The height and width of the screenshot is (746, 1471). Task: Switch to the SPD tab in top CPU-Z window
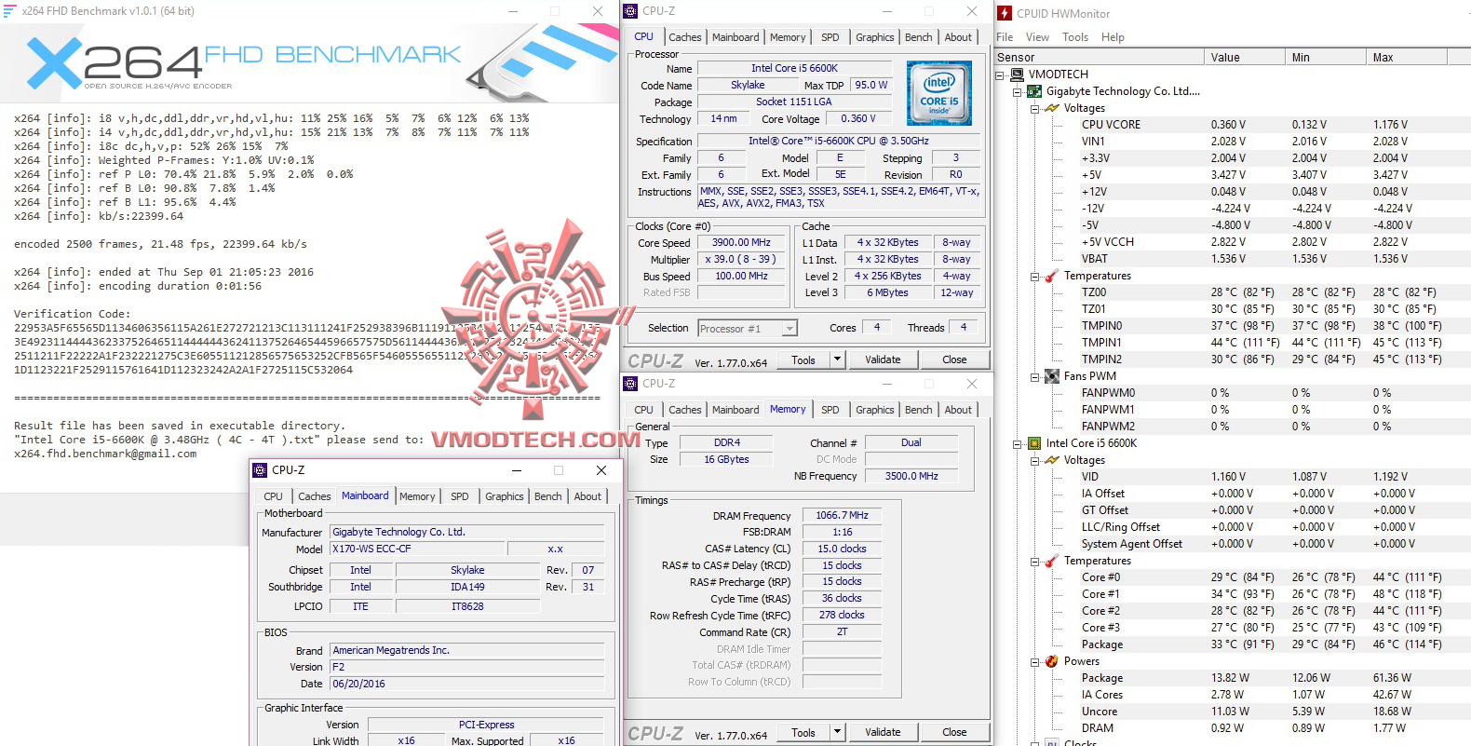(x=830, y=37)
